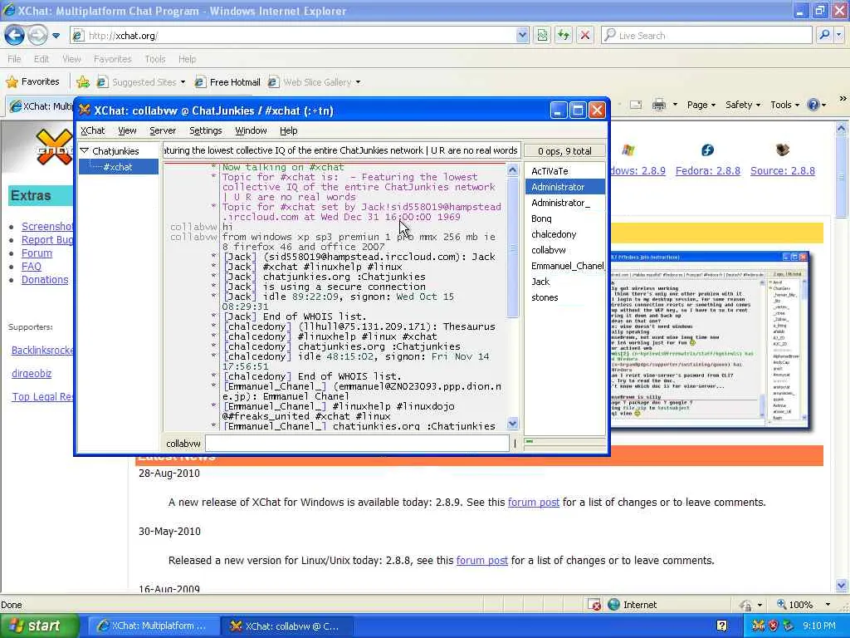Click the Refresh page icon
This screenshot has height=638, width=850.
click(564, 36)
